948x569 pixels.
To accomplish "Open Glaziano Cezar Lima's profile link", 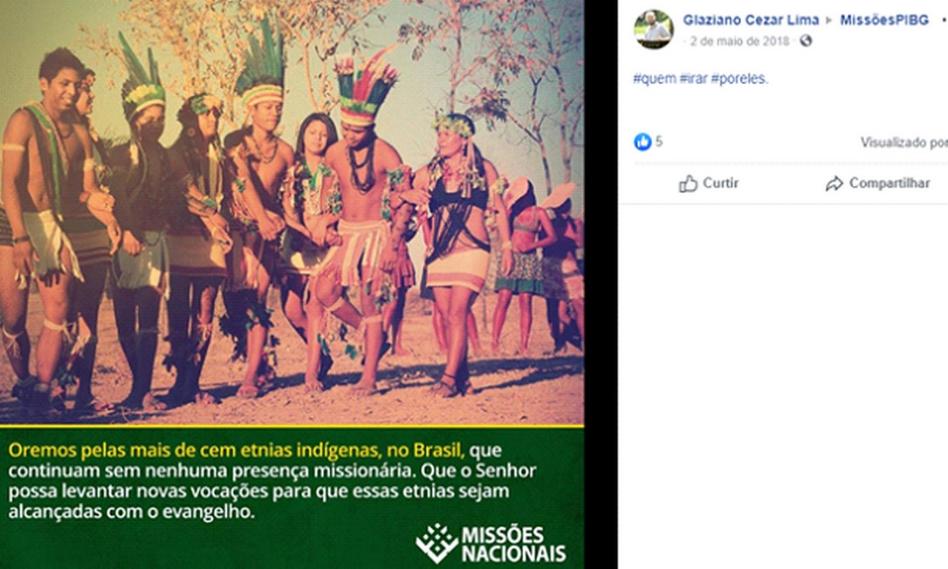I will point(751,20).
